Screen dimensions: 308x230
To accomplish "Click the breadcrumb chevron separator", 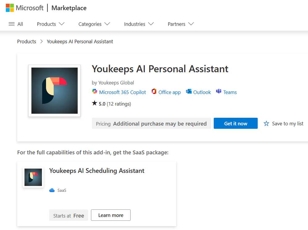I will 41,42.
